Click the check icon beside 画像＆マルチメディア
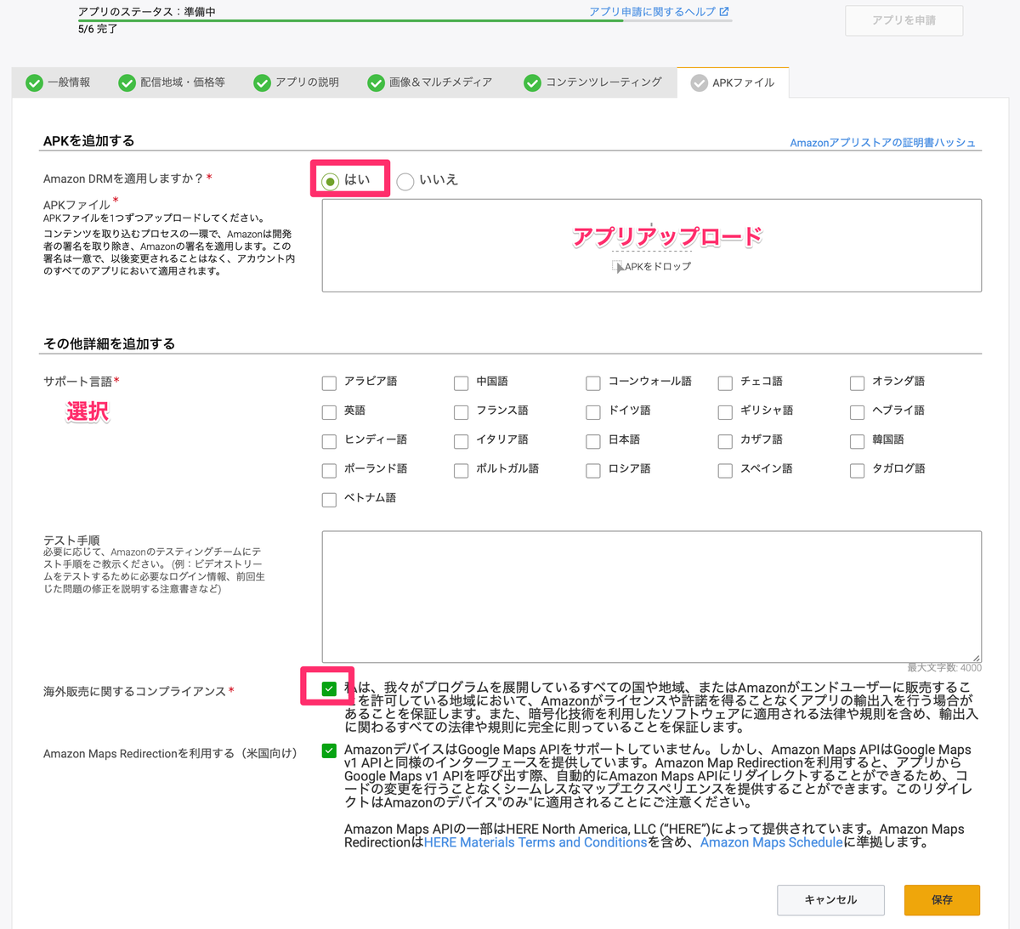1020x929 pixels. pos(375,82)
